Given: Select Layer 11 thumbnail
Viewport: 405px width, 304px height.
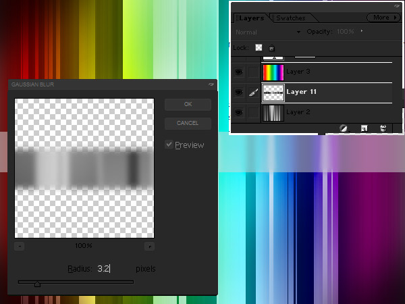Looking at the screenshot, I should tap(273, 93).
